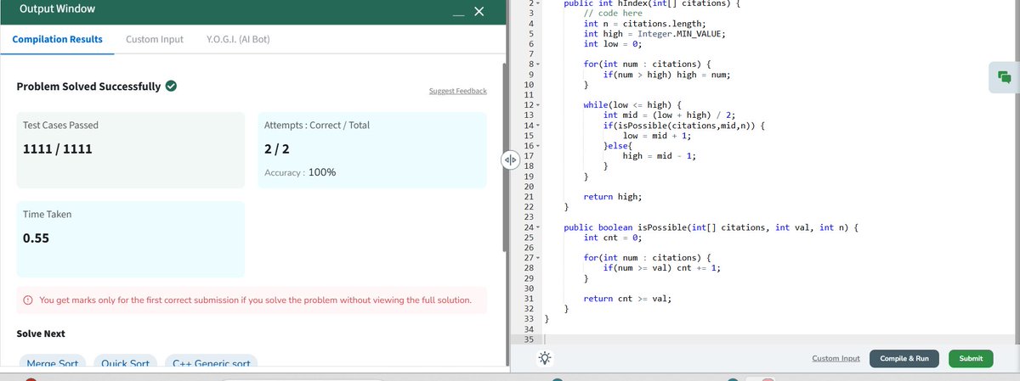The width and height of the screenshot is (1020, 381).
Task: Collapse code fold arrow at line 2
Action: (x=540, y=3)
